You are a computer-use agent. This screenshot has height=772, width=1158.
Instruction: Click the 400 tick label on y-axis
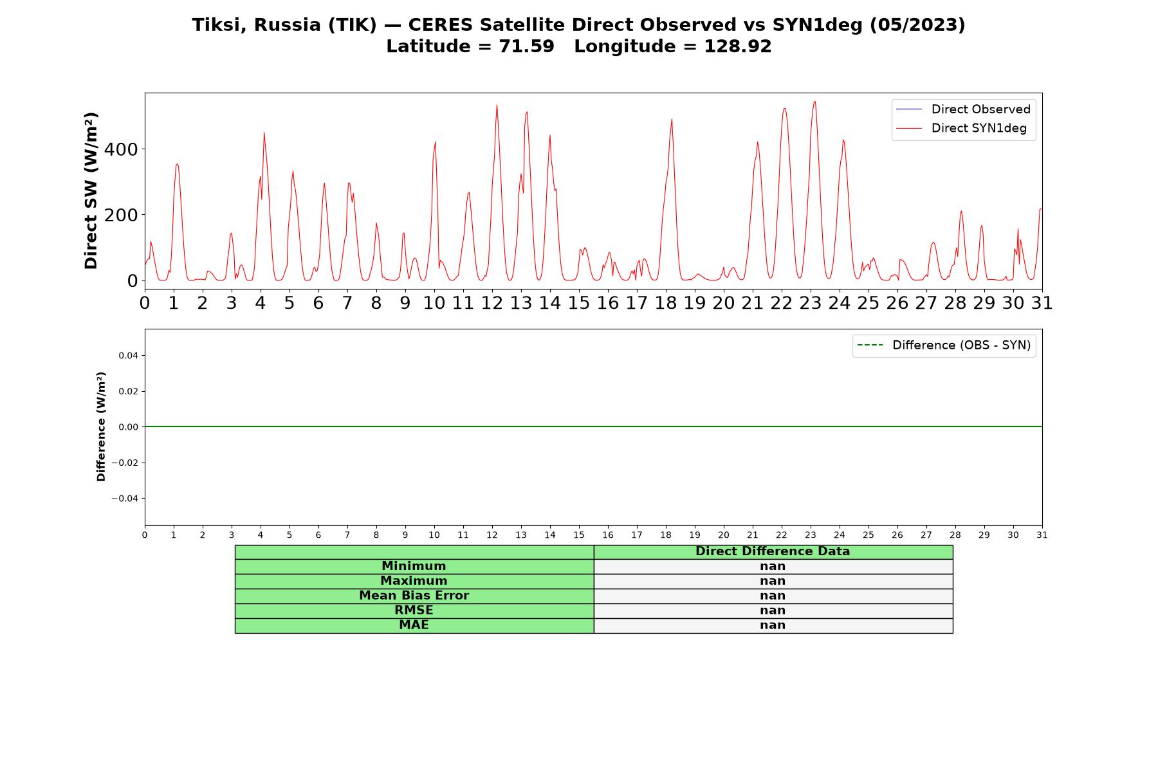pos(121,149)
